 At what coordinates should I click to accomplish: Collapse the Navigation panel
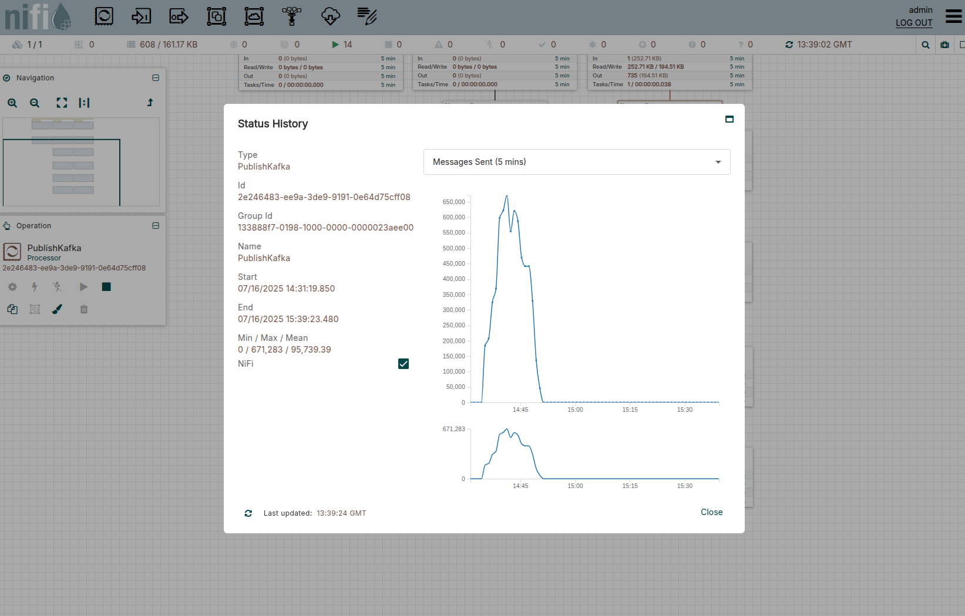[x=156, y=78]
